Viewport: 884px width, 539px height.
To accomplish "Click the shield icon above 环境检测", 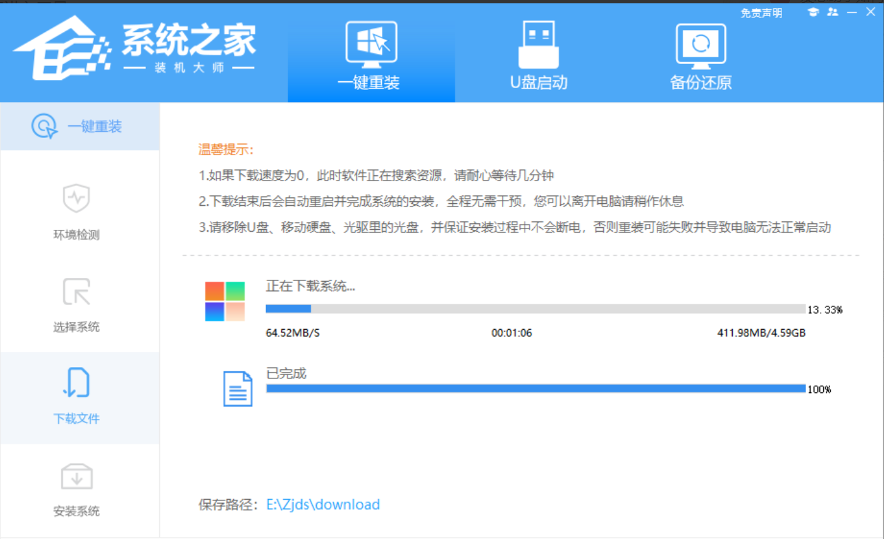I will click(76, 199).
